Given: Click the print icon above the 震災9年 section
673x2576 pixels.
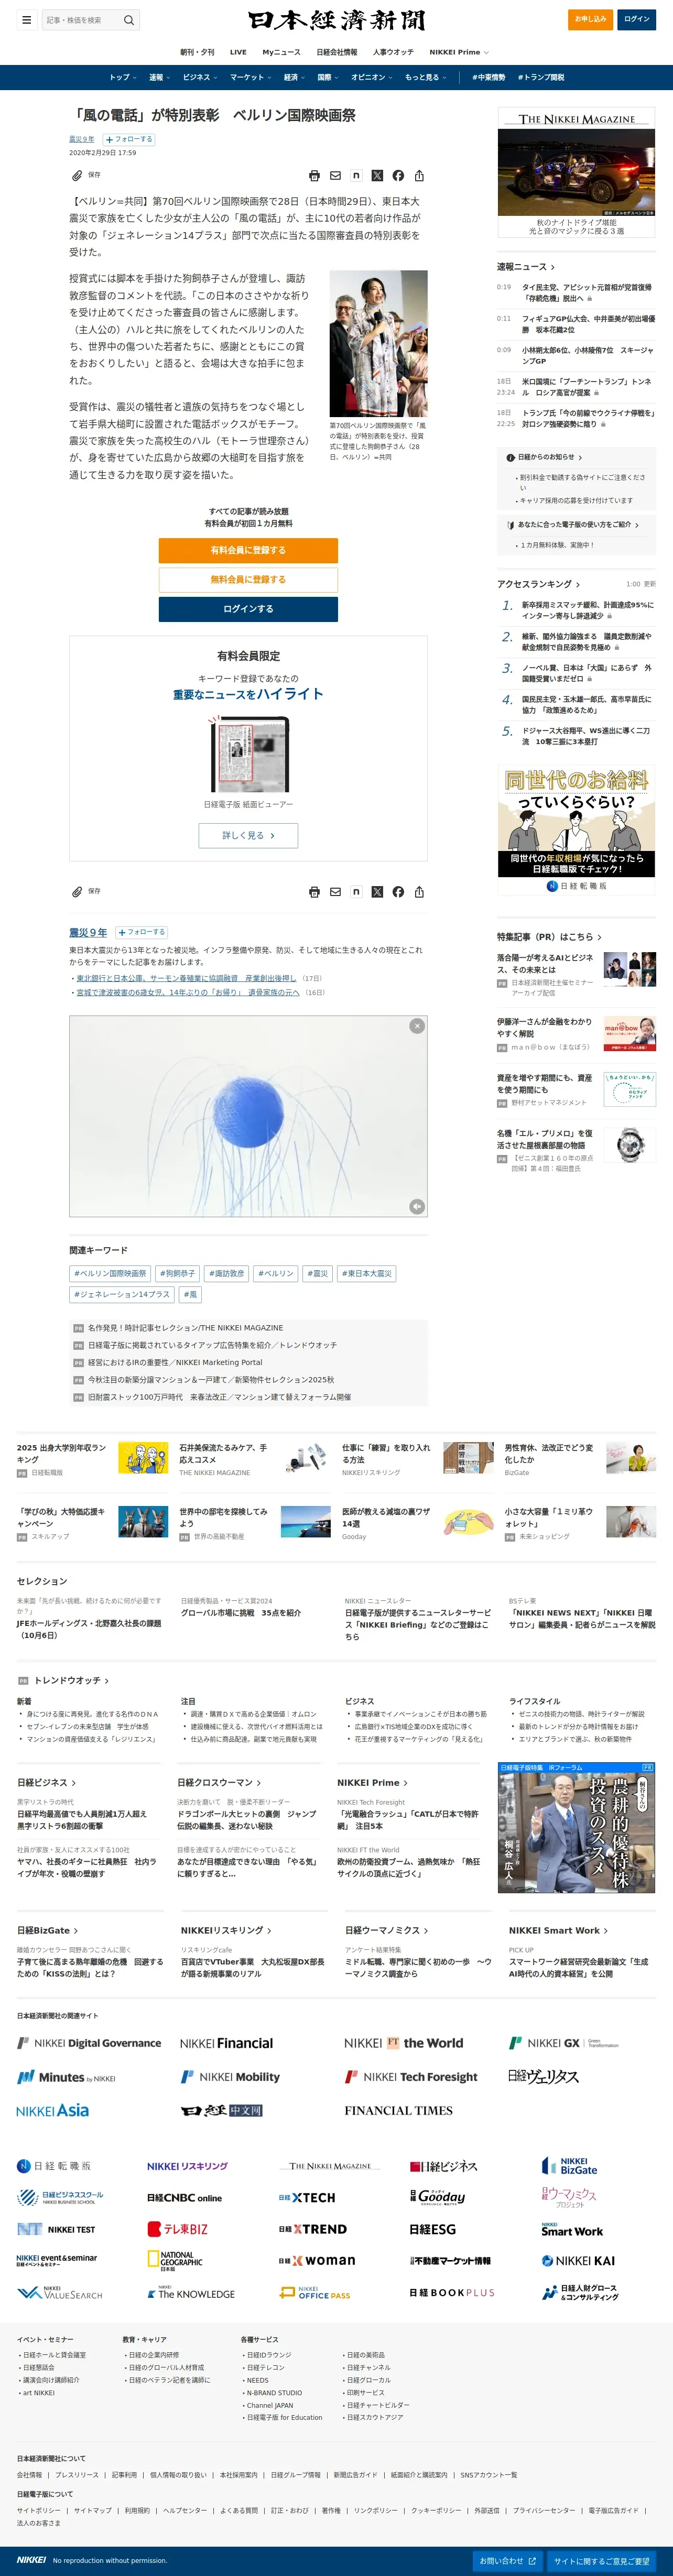Looking at the screenshot, I should tap(314, 892).
